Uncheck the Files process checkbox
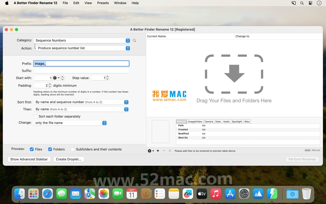The width and height of the screenshot is (326, 204). tap(32, 149)
